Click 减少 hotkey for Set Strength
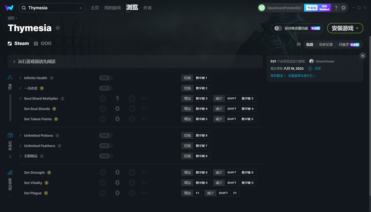Screen dimensions: 371x212 pyautogui.click(x=219, y=172)
